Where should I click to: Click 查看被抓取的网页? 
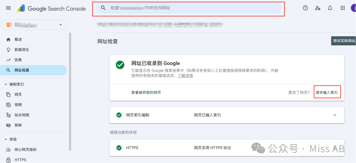146,93
